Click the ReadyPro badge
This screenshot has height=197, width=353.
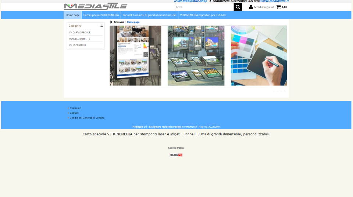[176, 155]
